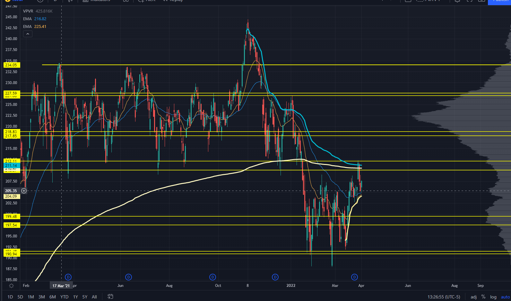Viewport: 511px width, 301px height.
Task: Collapse the indicator legend arrow
Action: [28, 34]
